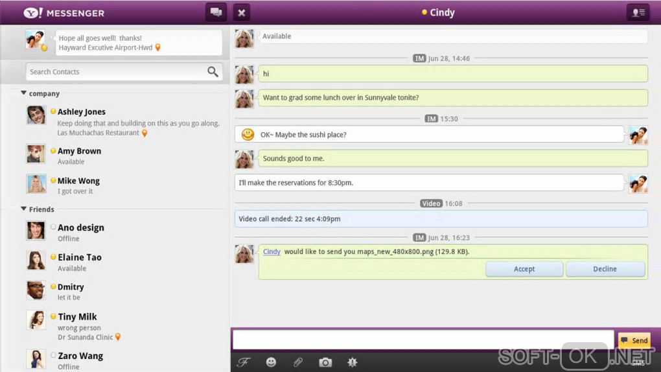Click the IM Jun 28, 14:46 timestamp
The height and width of the screenshot is (372, 661).
pos(441,58)
